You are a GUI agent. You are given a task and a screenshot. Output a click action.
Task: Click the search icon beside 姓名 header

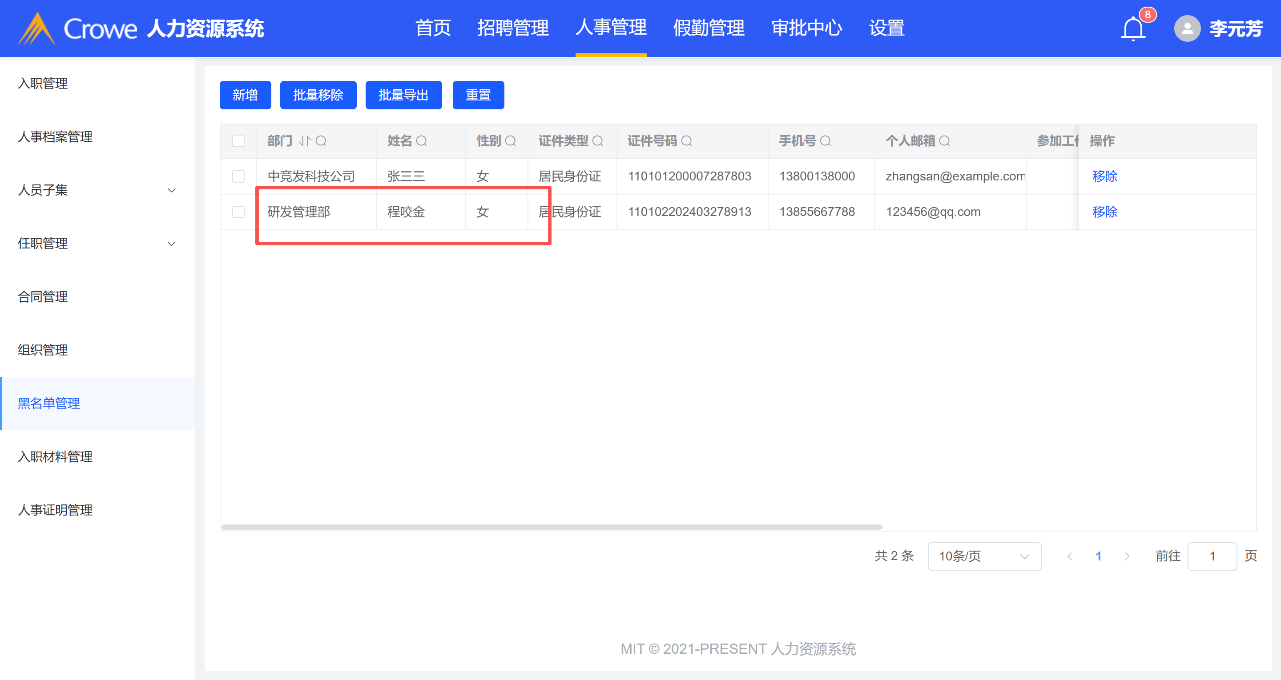point(422,141)
